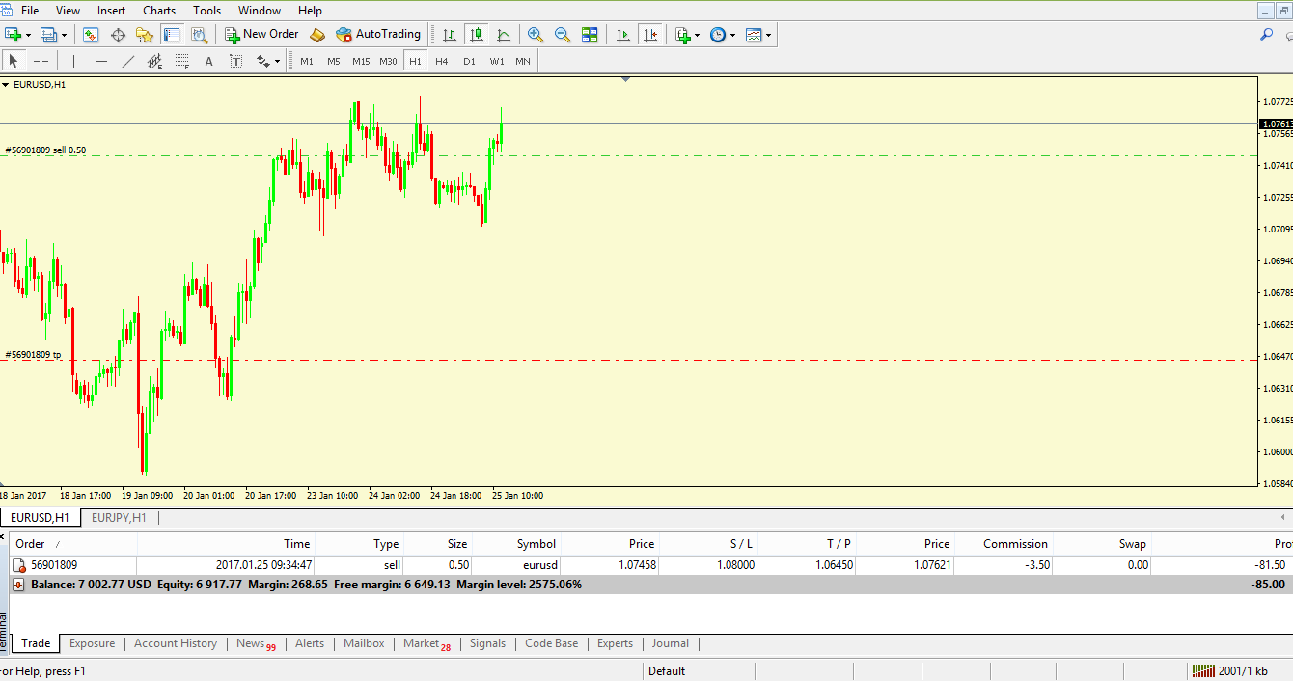This screenshot has height=681, width=1293.
Task: Switch timeframe to H4
Action: pos(442,60)
